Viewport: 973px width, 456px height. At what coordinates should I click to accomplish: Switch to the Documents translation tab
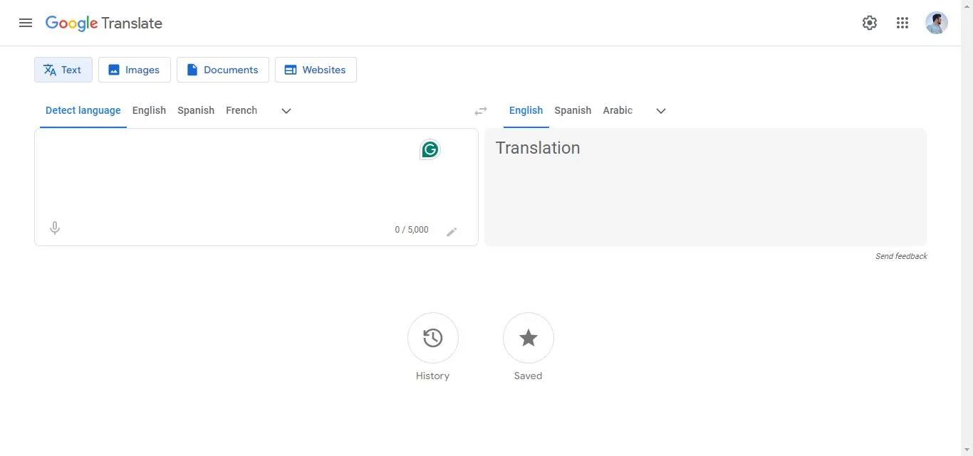(x=223, y=69)
